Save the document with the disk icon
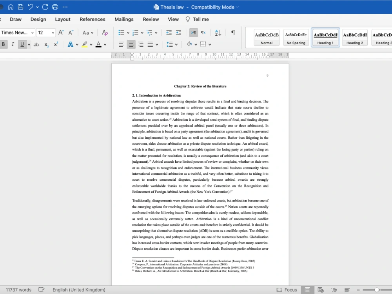The width and height of the screenshot is (392, 294). pos(20,7)
